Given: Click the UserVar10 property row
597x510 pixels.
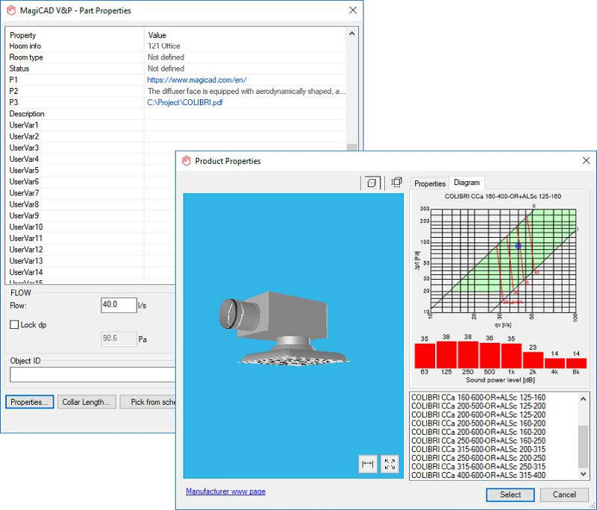Looking at the screenshot, I should click(x=91, y=227).
